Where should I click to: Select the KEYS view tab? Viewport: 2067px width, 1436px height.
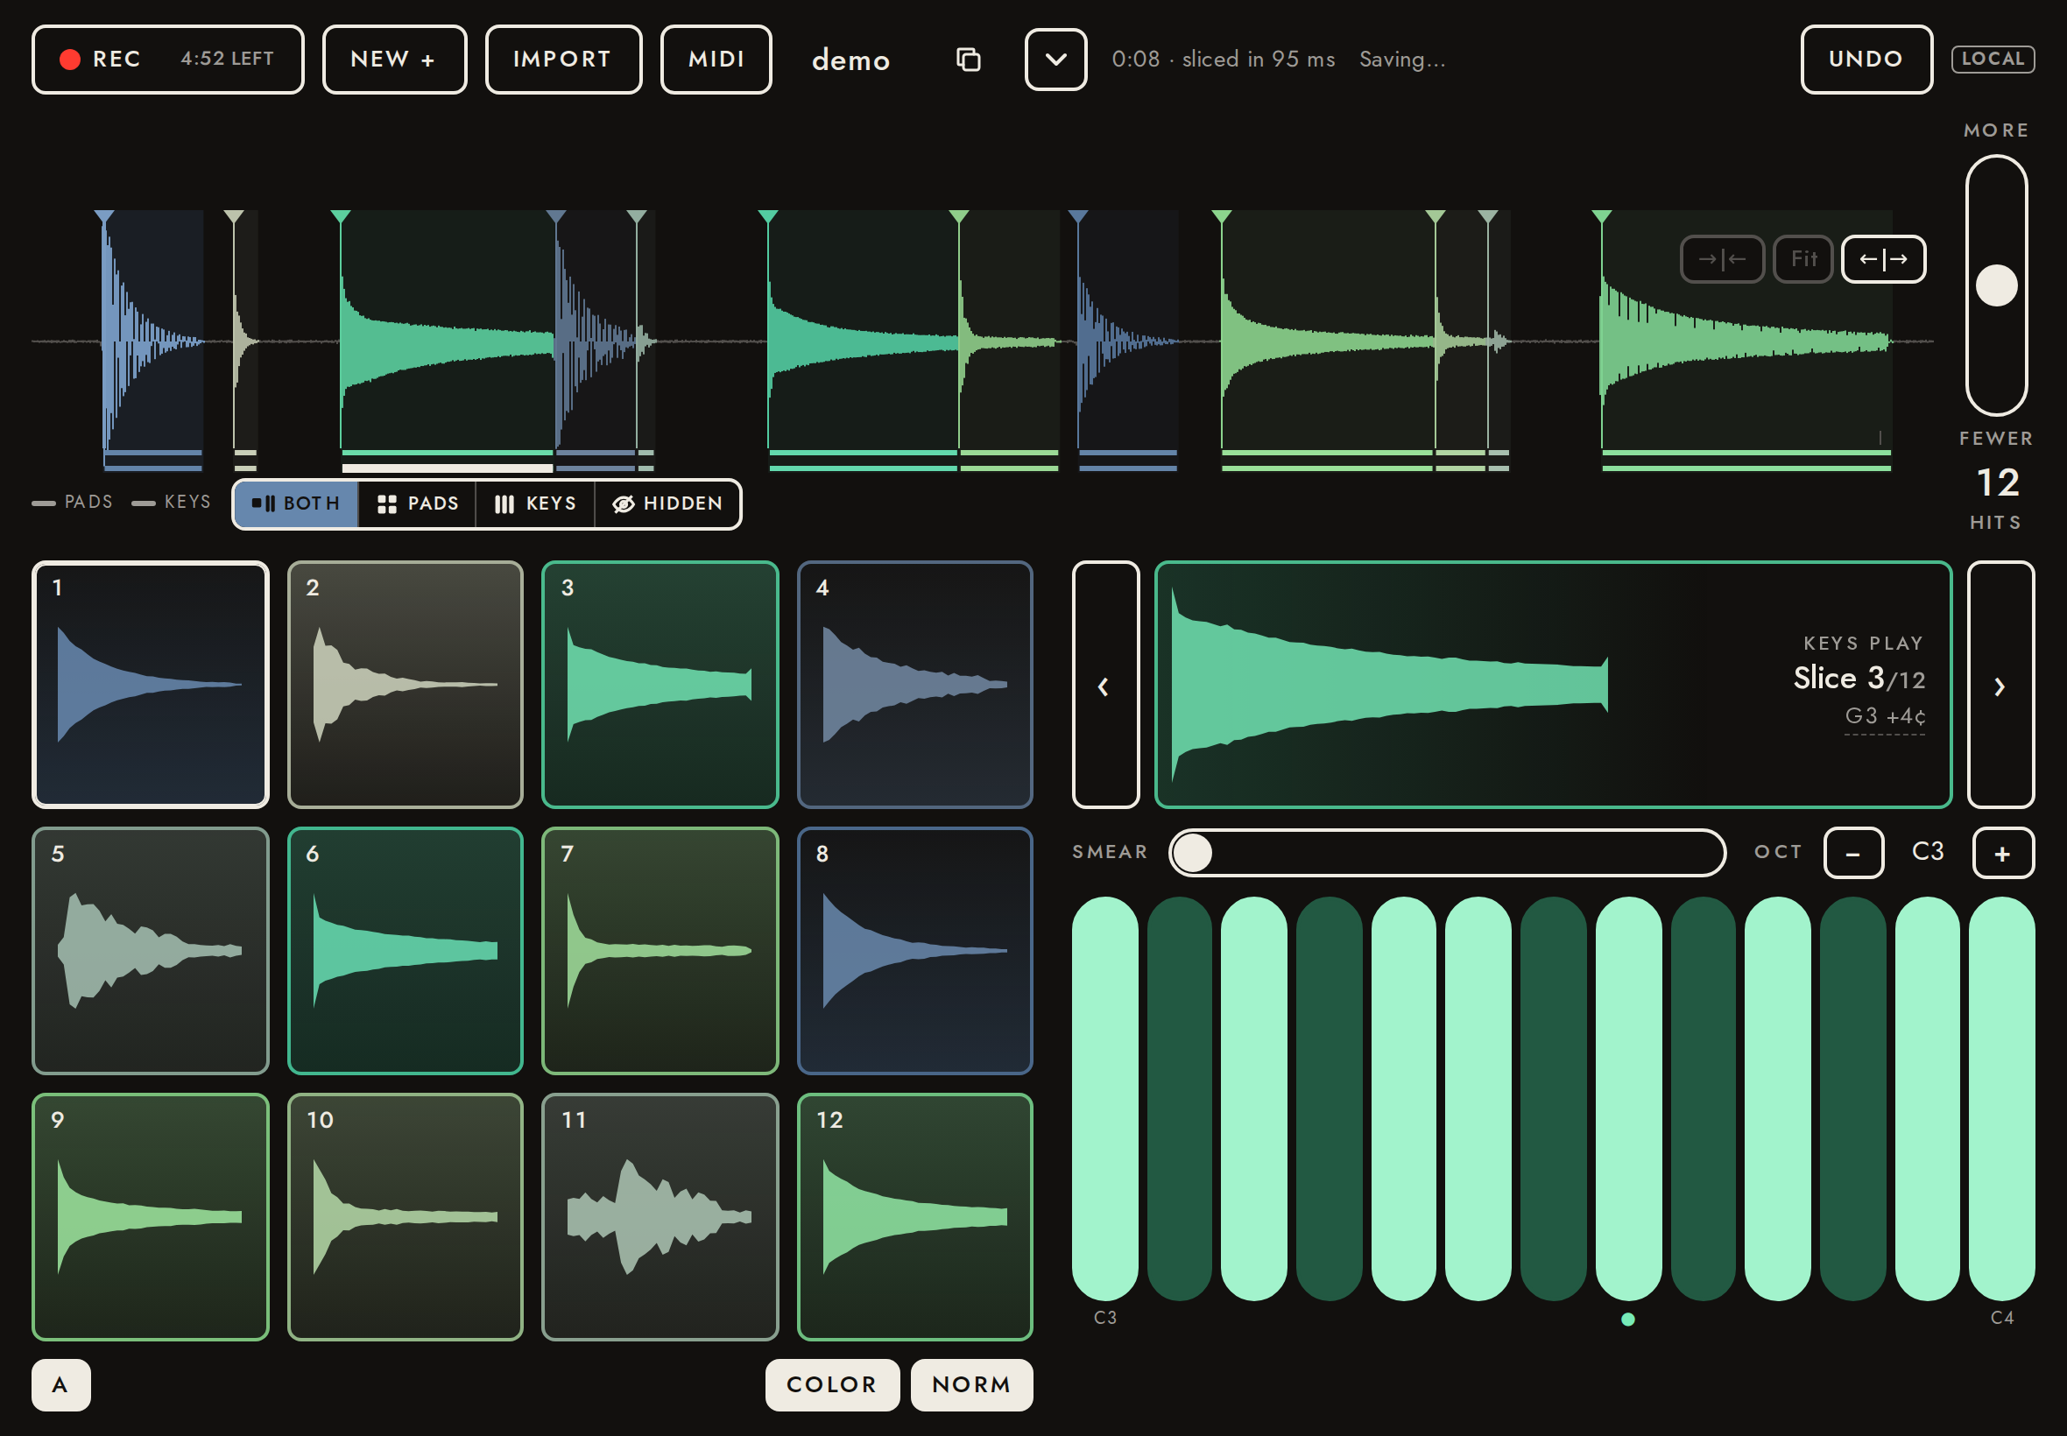click(x=535, y=503)
